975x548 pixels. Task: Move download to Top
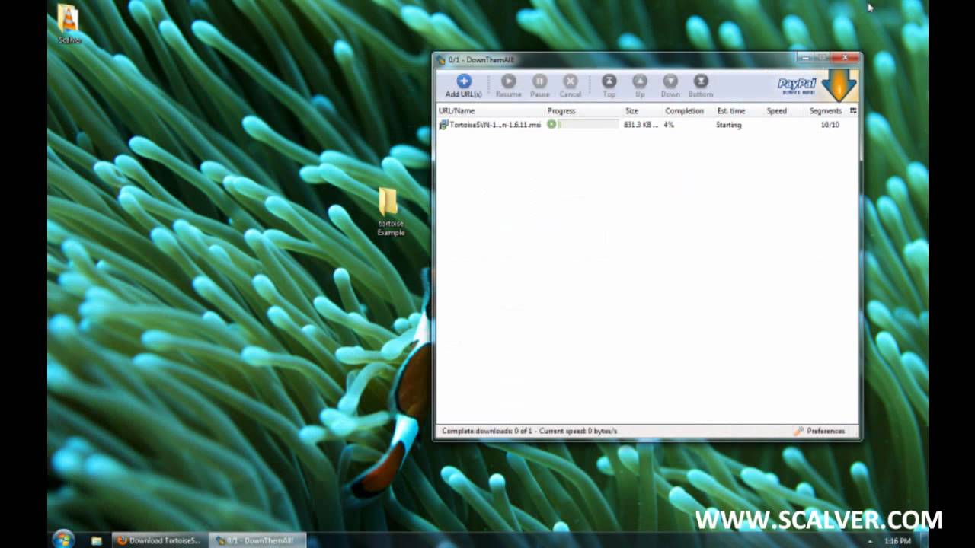(x=609, y=86)
